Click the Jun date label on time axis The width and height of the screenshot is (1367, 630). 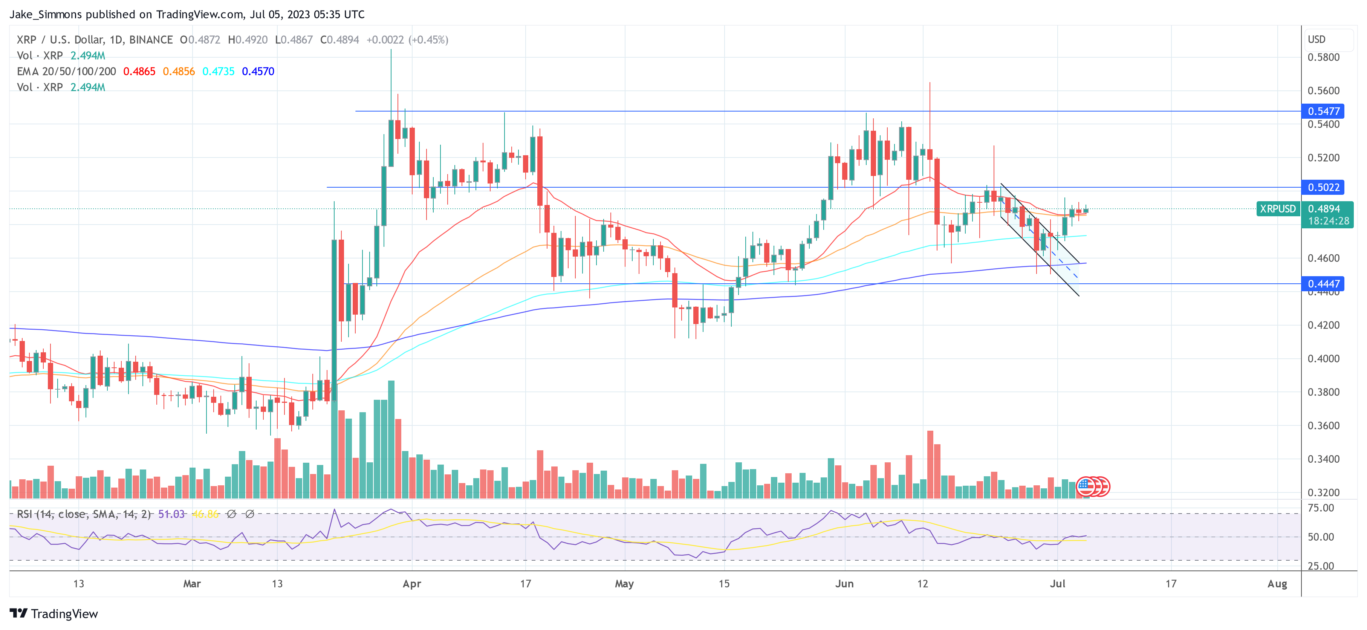point(844,584)
